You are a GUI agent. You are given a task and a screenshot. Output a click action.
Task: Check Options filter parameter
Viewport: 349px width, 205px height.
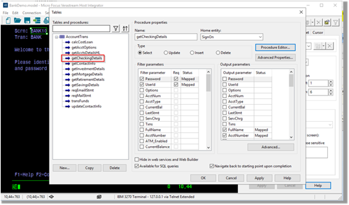[x=142, y=90]
